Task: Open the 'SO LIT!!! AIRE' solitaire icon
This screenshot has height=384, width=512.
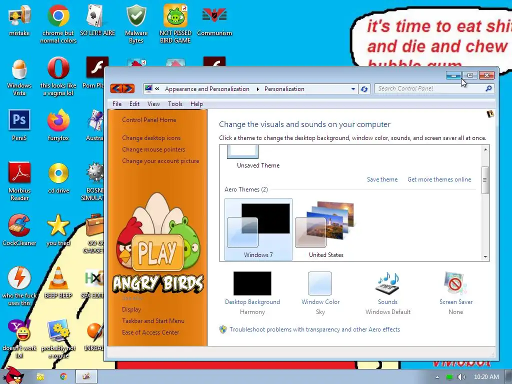Action: tap(97, 20)
